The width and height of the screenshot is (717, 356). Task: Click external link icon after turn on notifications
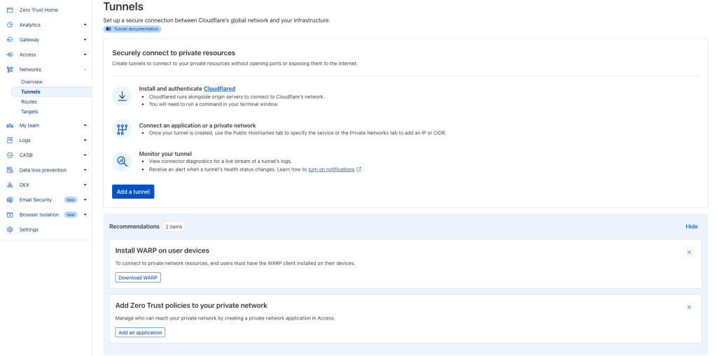point(359,169)
